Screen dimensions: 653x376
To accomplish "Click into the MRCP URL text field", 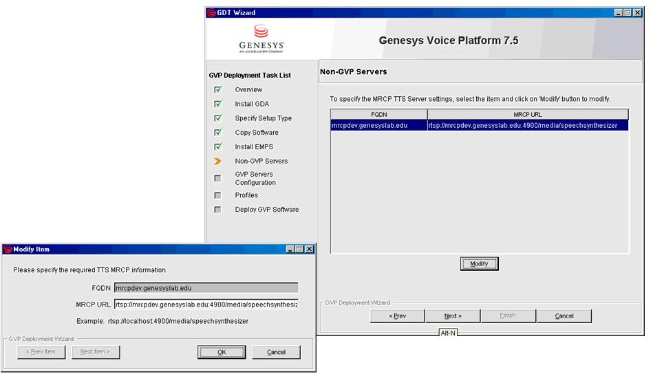I will tap(206, 305).
